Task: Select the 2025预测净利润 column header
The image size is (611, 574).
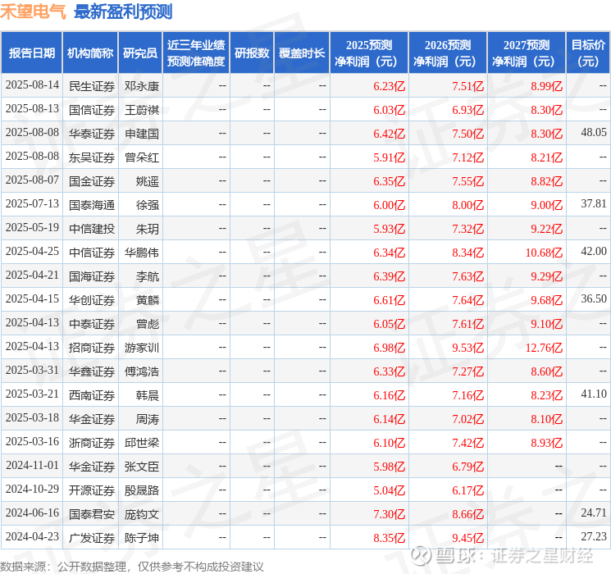Action: (x=369, y=53)
